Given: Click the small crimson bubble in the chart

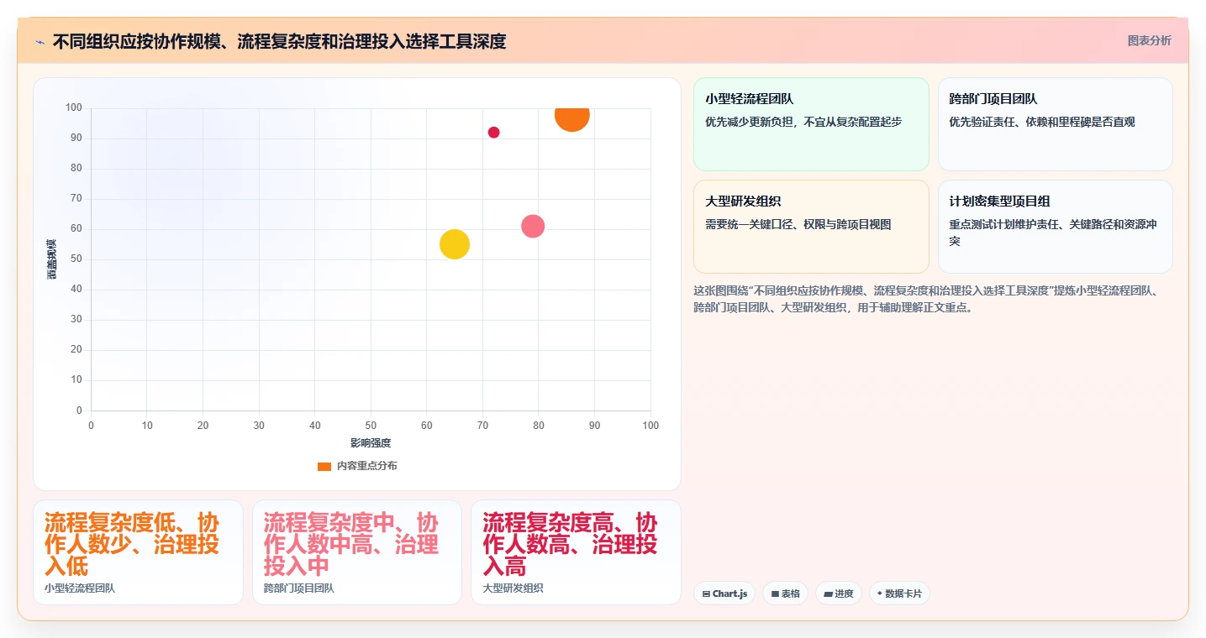Looking at the screenshot, I should pyautogui.click(x=493, y=133).
